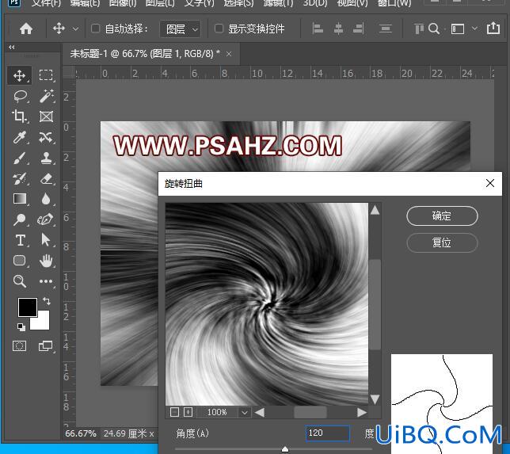510x454 pixels.
Task: Click the share export icon
Action: pyautogui.click(x=493, y=29)
